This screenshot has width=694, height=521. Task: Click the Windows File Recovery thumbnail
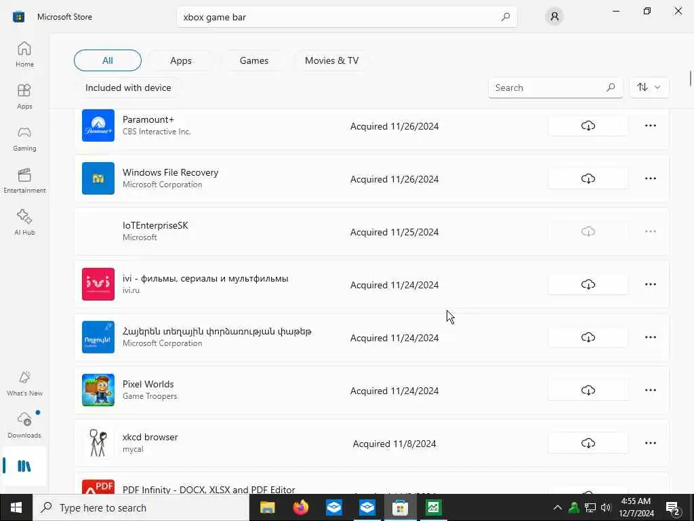[x=98, y=178]
